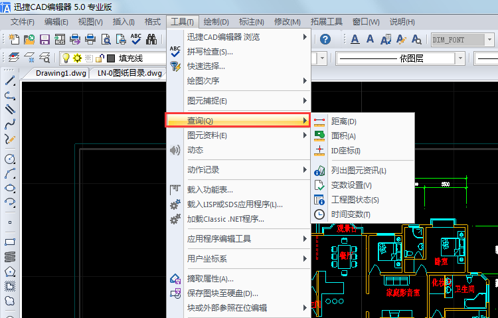Image resolution: width=498 pixels, height=318 pixels.
Task: Click the underlined A text style icon
Action: pyautogui.click(x=355, y=39)
